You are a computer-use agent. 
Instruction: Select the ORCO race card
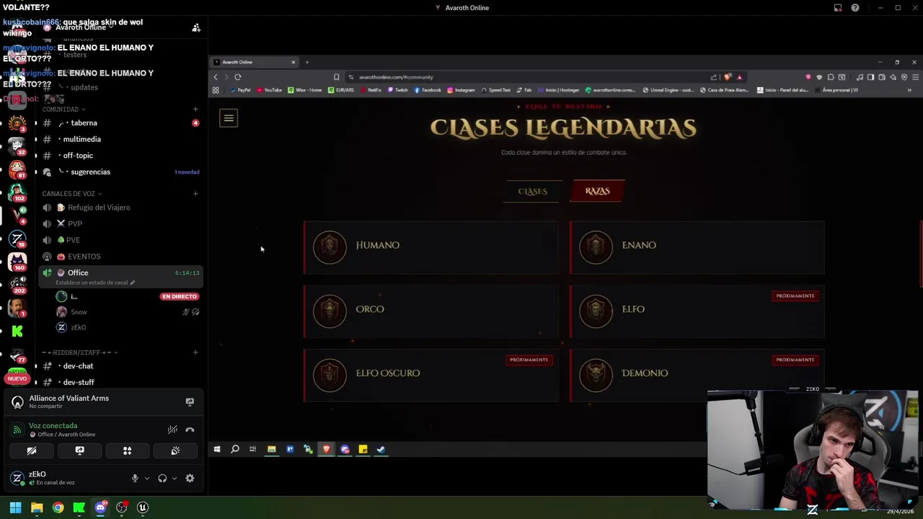coord(431,311)
